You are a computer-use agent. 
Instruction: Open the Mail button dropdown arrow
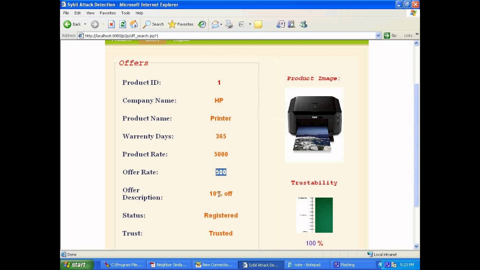(x=221, y=24)
